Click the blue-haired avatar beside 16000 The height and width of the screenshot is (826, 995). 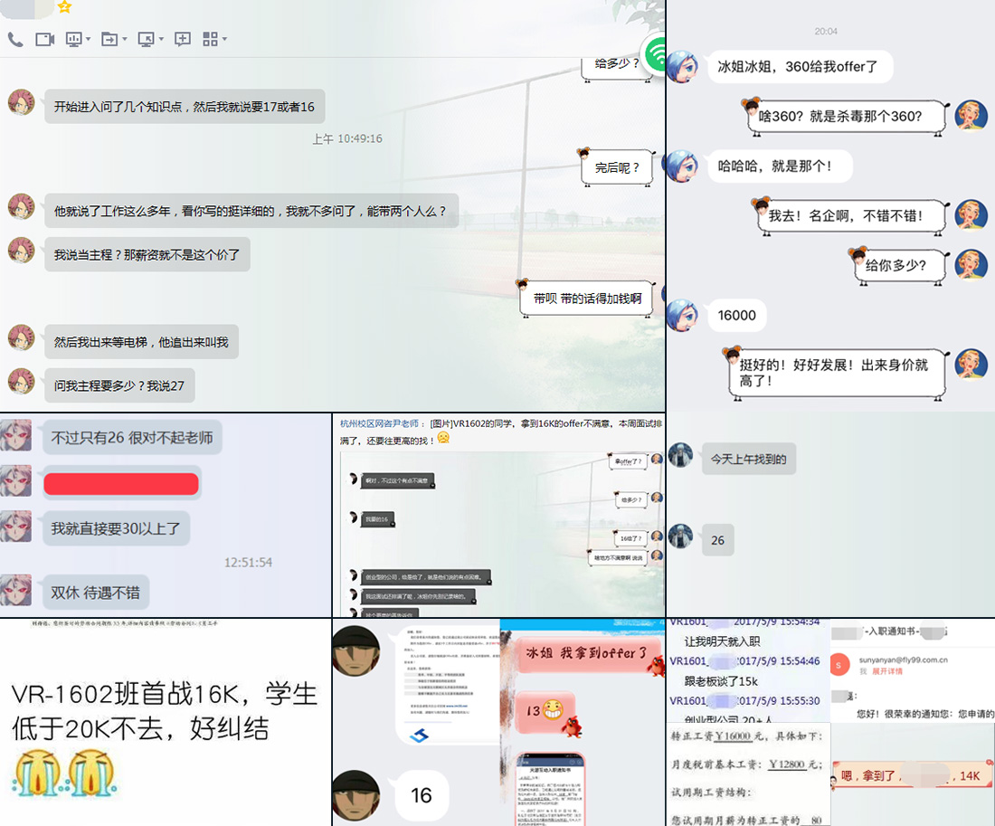point(682,315)
